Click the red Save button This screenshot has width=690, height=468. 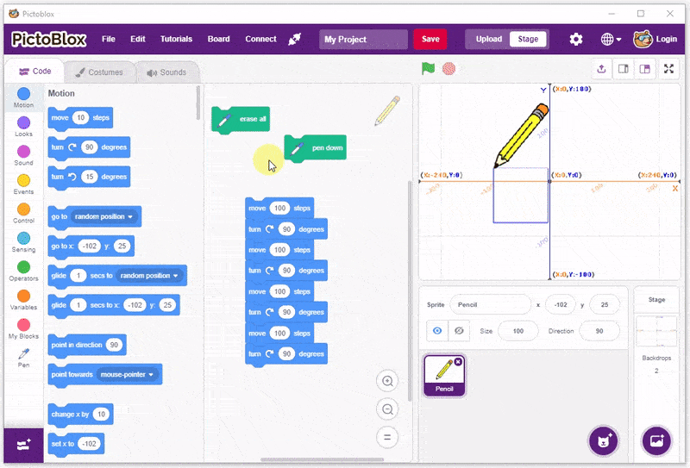[430, 39]
